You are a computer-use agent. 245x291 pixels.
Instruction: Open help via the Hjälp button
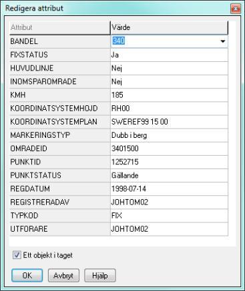click(100, 276)
